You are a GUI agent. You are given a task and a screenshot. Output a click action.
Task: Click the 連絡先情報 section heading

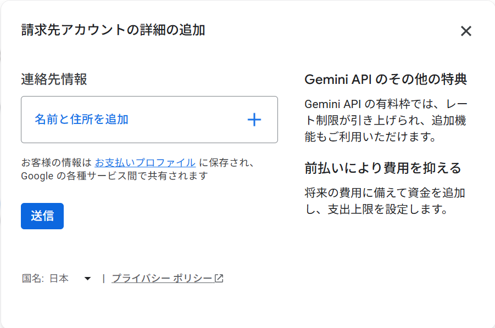click(x=54, y=79)
